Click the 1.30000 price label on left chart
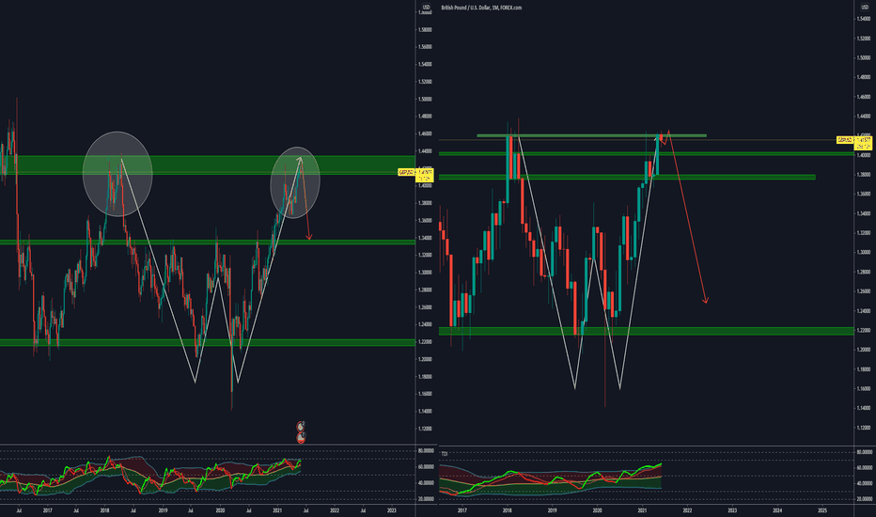The height and width of the screenshot is (517, 876). coord(425,273)
